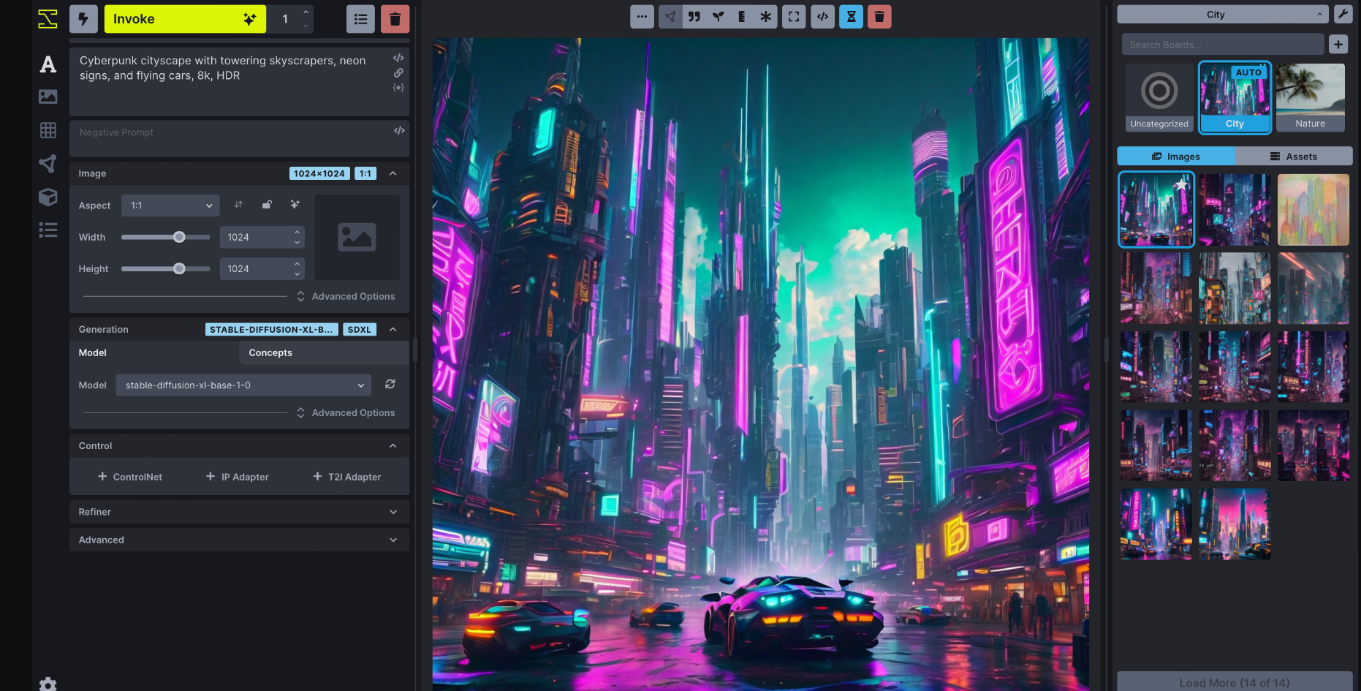This screenshot has width=1361, height=691.
Task: Toggle the aspect ratio lock
Action: coord(267,205)
